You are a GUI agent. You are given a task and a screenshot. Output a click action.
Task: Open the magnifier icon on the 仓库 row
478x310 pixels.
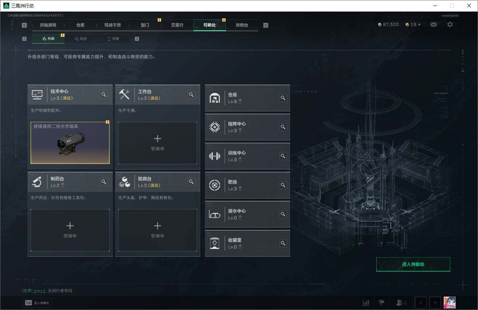pyautogui.click(x=283, y=98)
